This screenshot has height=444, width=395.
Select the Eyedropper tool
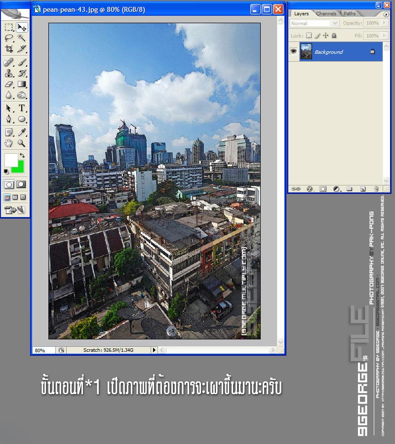coord(22,132)
